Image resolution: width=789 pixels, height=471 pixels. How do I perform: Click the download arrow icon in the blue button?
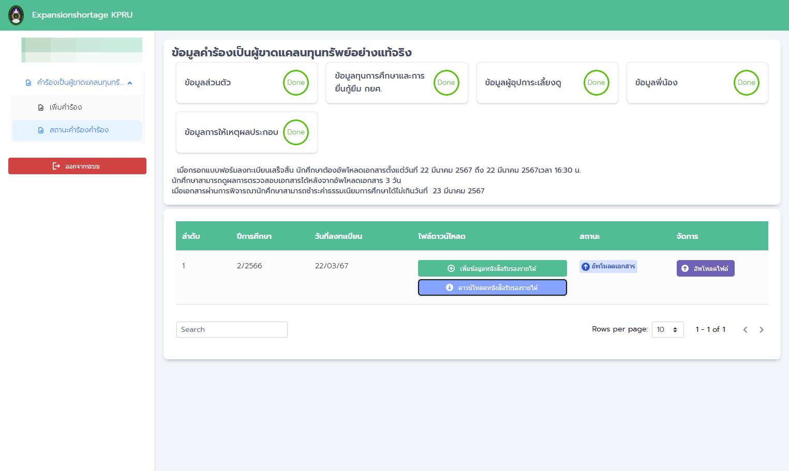[450, 287]
